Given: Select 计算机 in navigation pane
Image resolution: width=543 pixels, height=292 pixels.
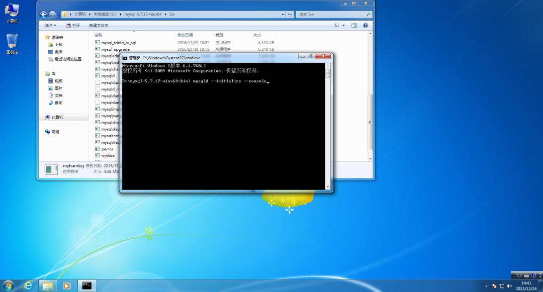Looking at the screenshot, I should coord(54,117).
